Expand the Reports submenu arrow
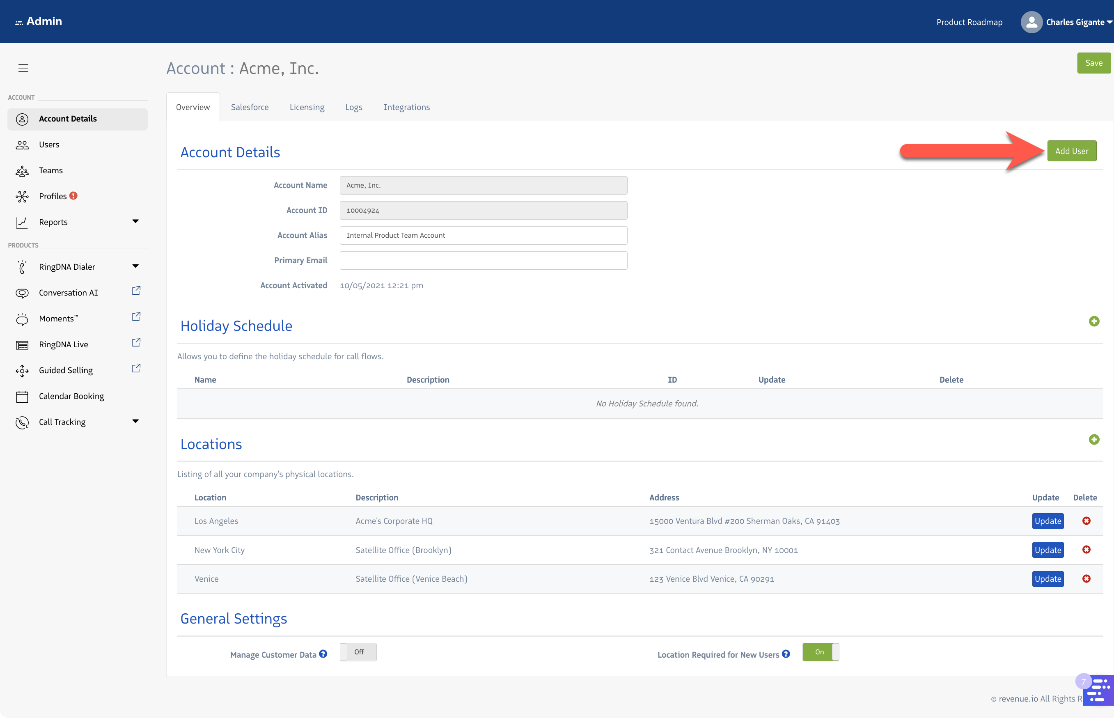This screenshot has width=1114, height=718. 135,221
